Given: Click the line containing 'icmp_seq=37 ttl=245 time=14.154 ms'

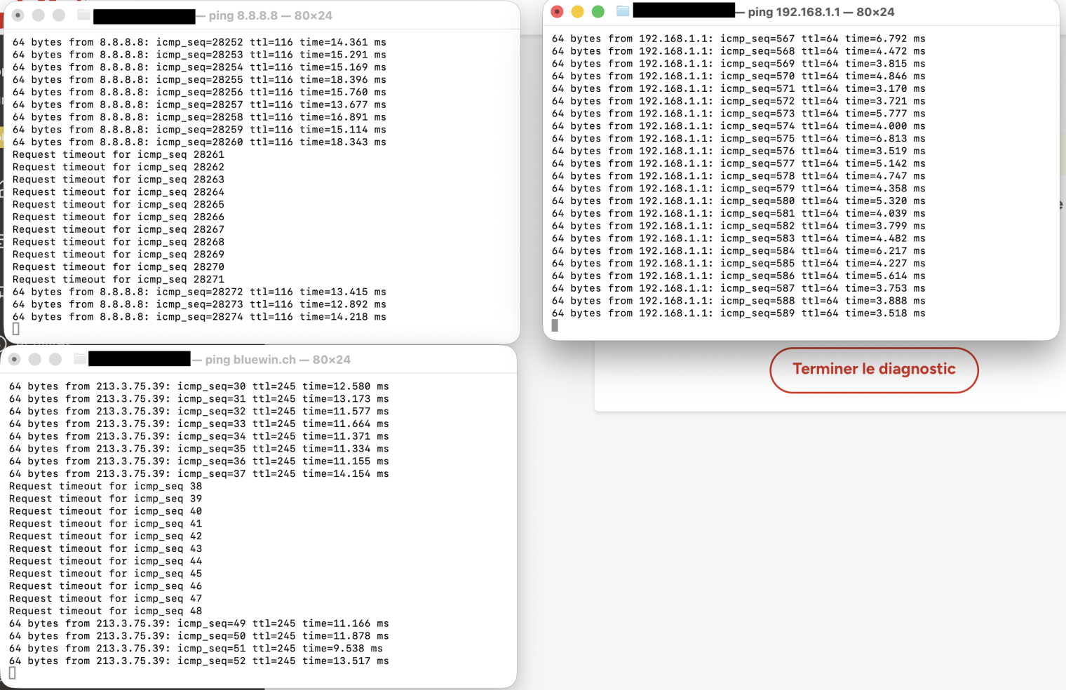Looking at the screenshot, I should click(x=198, y=474).
